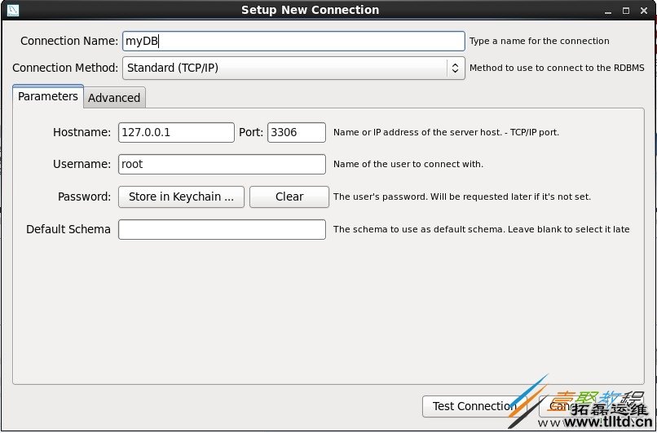Click the MySQL Workbench window icon in title bar
The height and width of the screenshot is (433, 657).
(x=13, y=10)
